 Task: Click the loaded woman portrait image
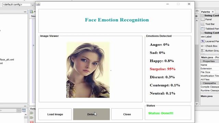(x=88, y=70)
